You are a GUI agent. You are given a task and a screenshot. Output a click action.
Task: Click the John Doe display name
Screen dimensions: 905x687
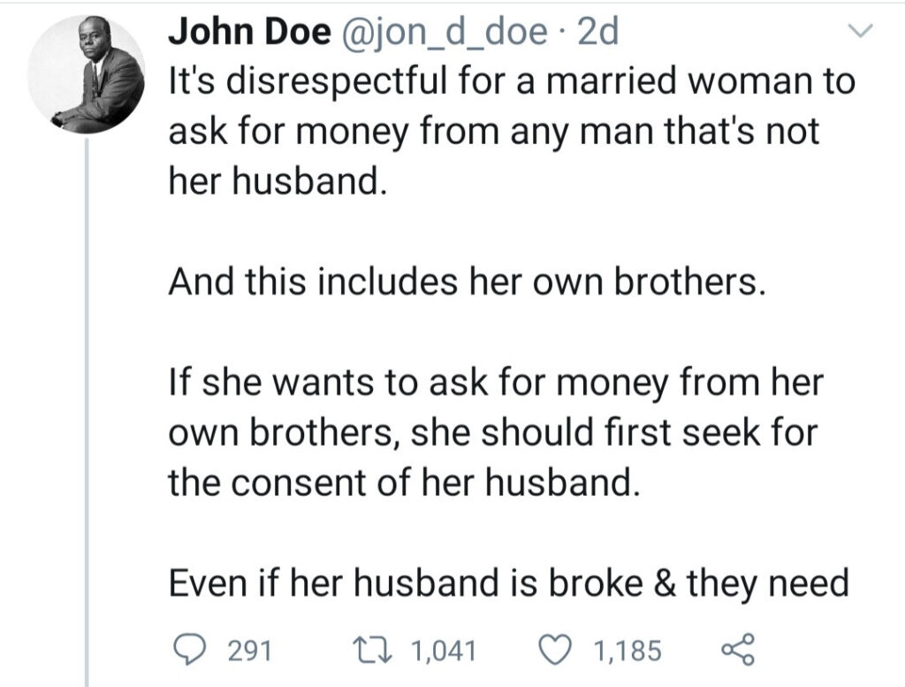[250, 31]
